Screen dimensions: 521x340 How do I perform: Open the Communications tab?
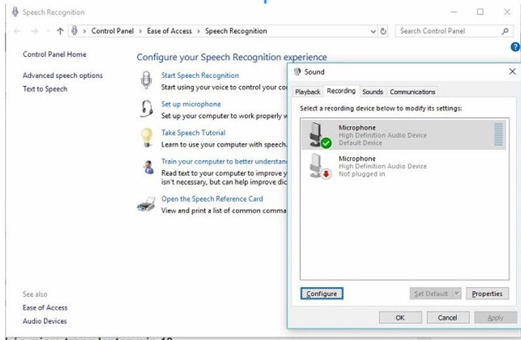pyautogui.click(x=412, y=92)
